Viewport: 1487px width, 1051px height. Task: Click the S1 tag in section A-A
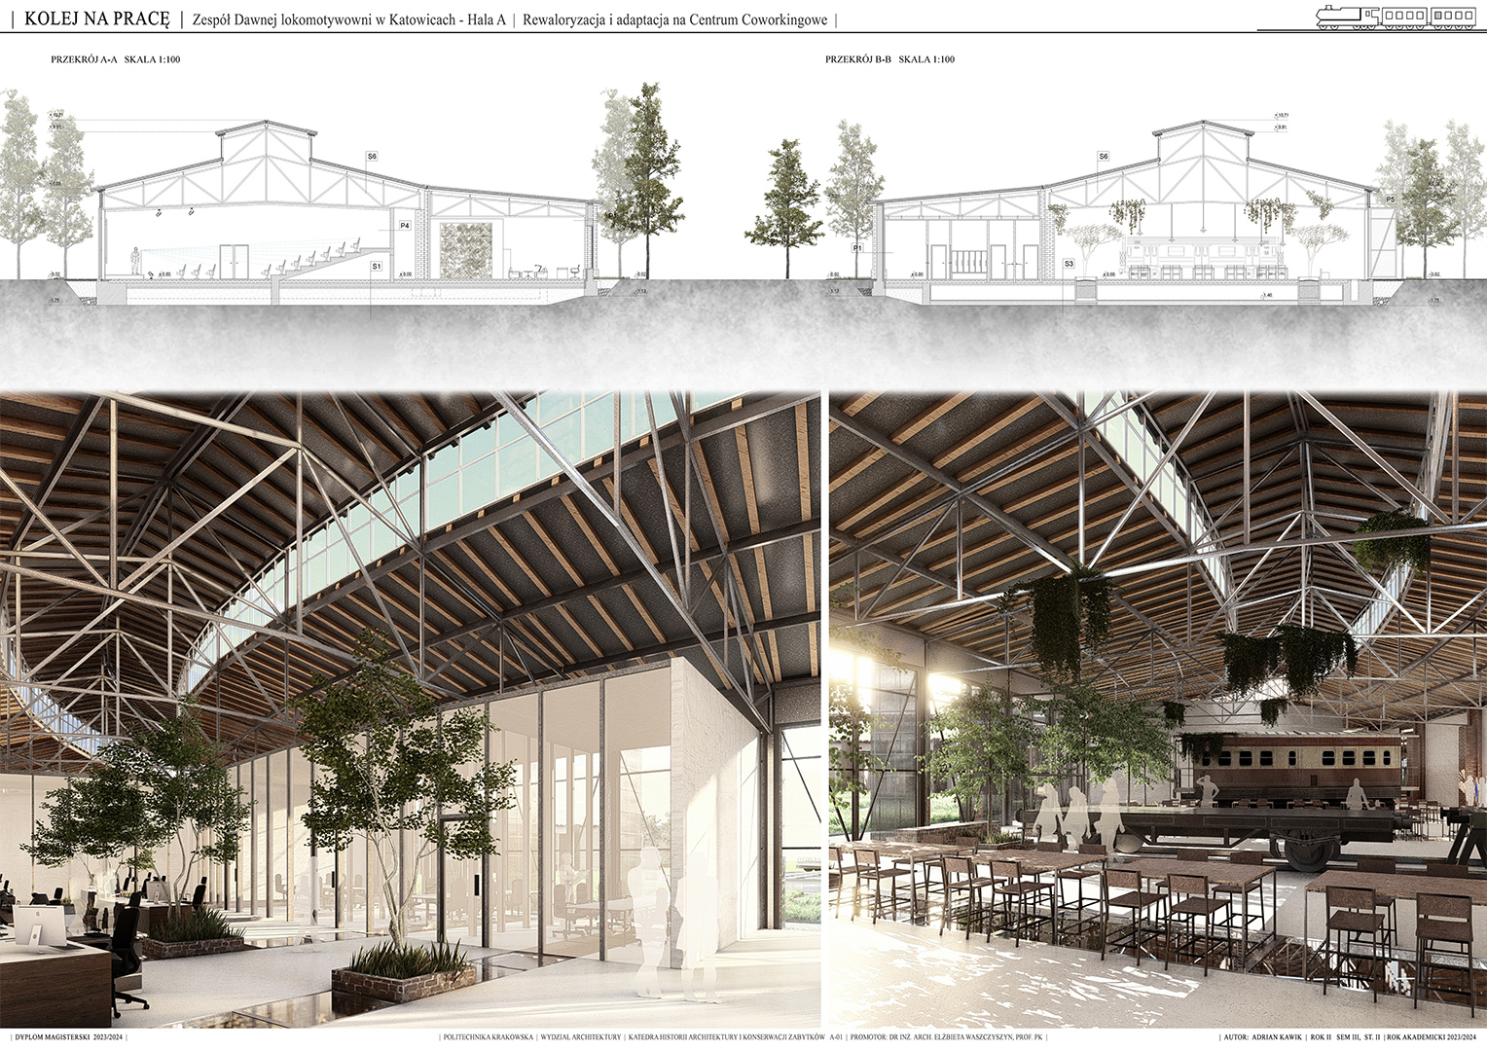point(377,266)
